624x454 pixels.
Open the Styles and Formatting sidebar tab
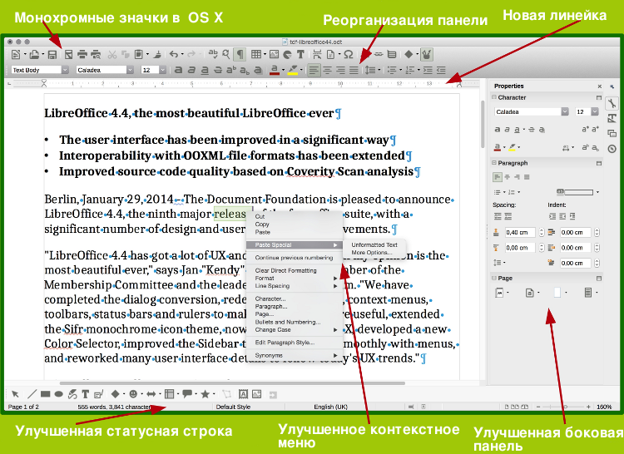[x=612, y=118]
